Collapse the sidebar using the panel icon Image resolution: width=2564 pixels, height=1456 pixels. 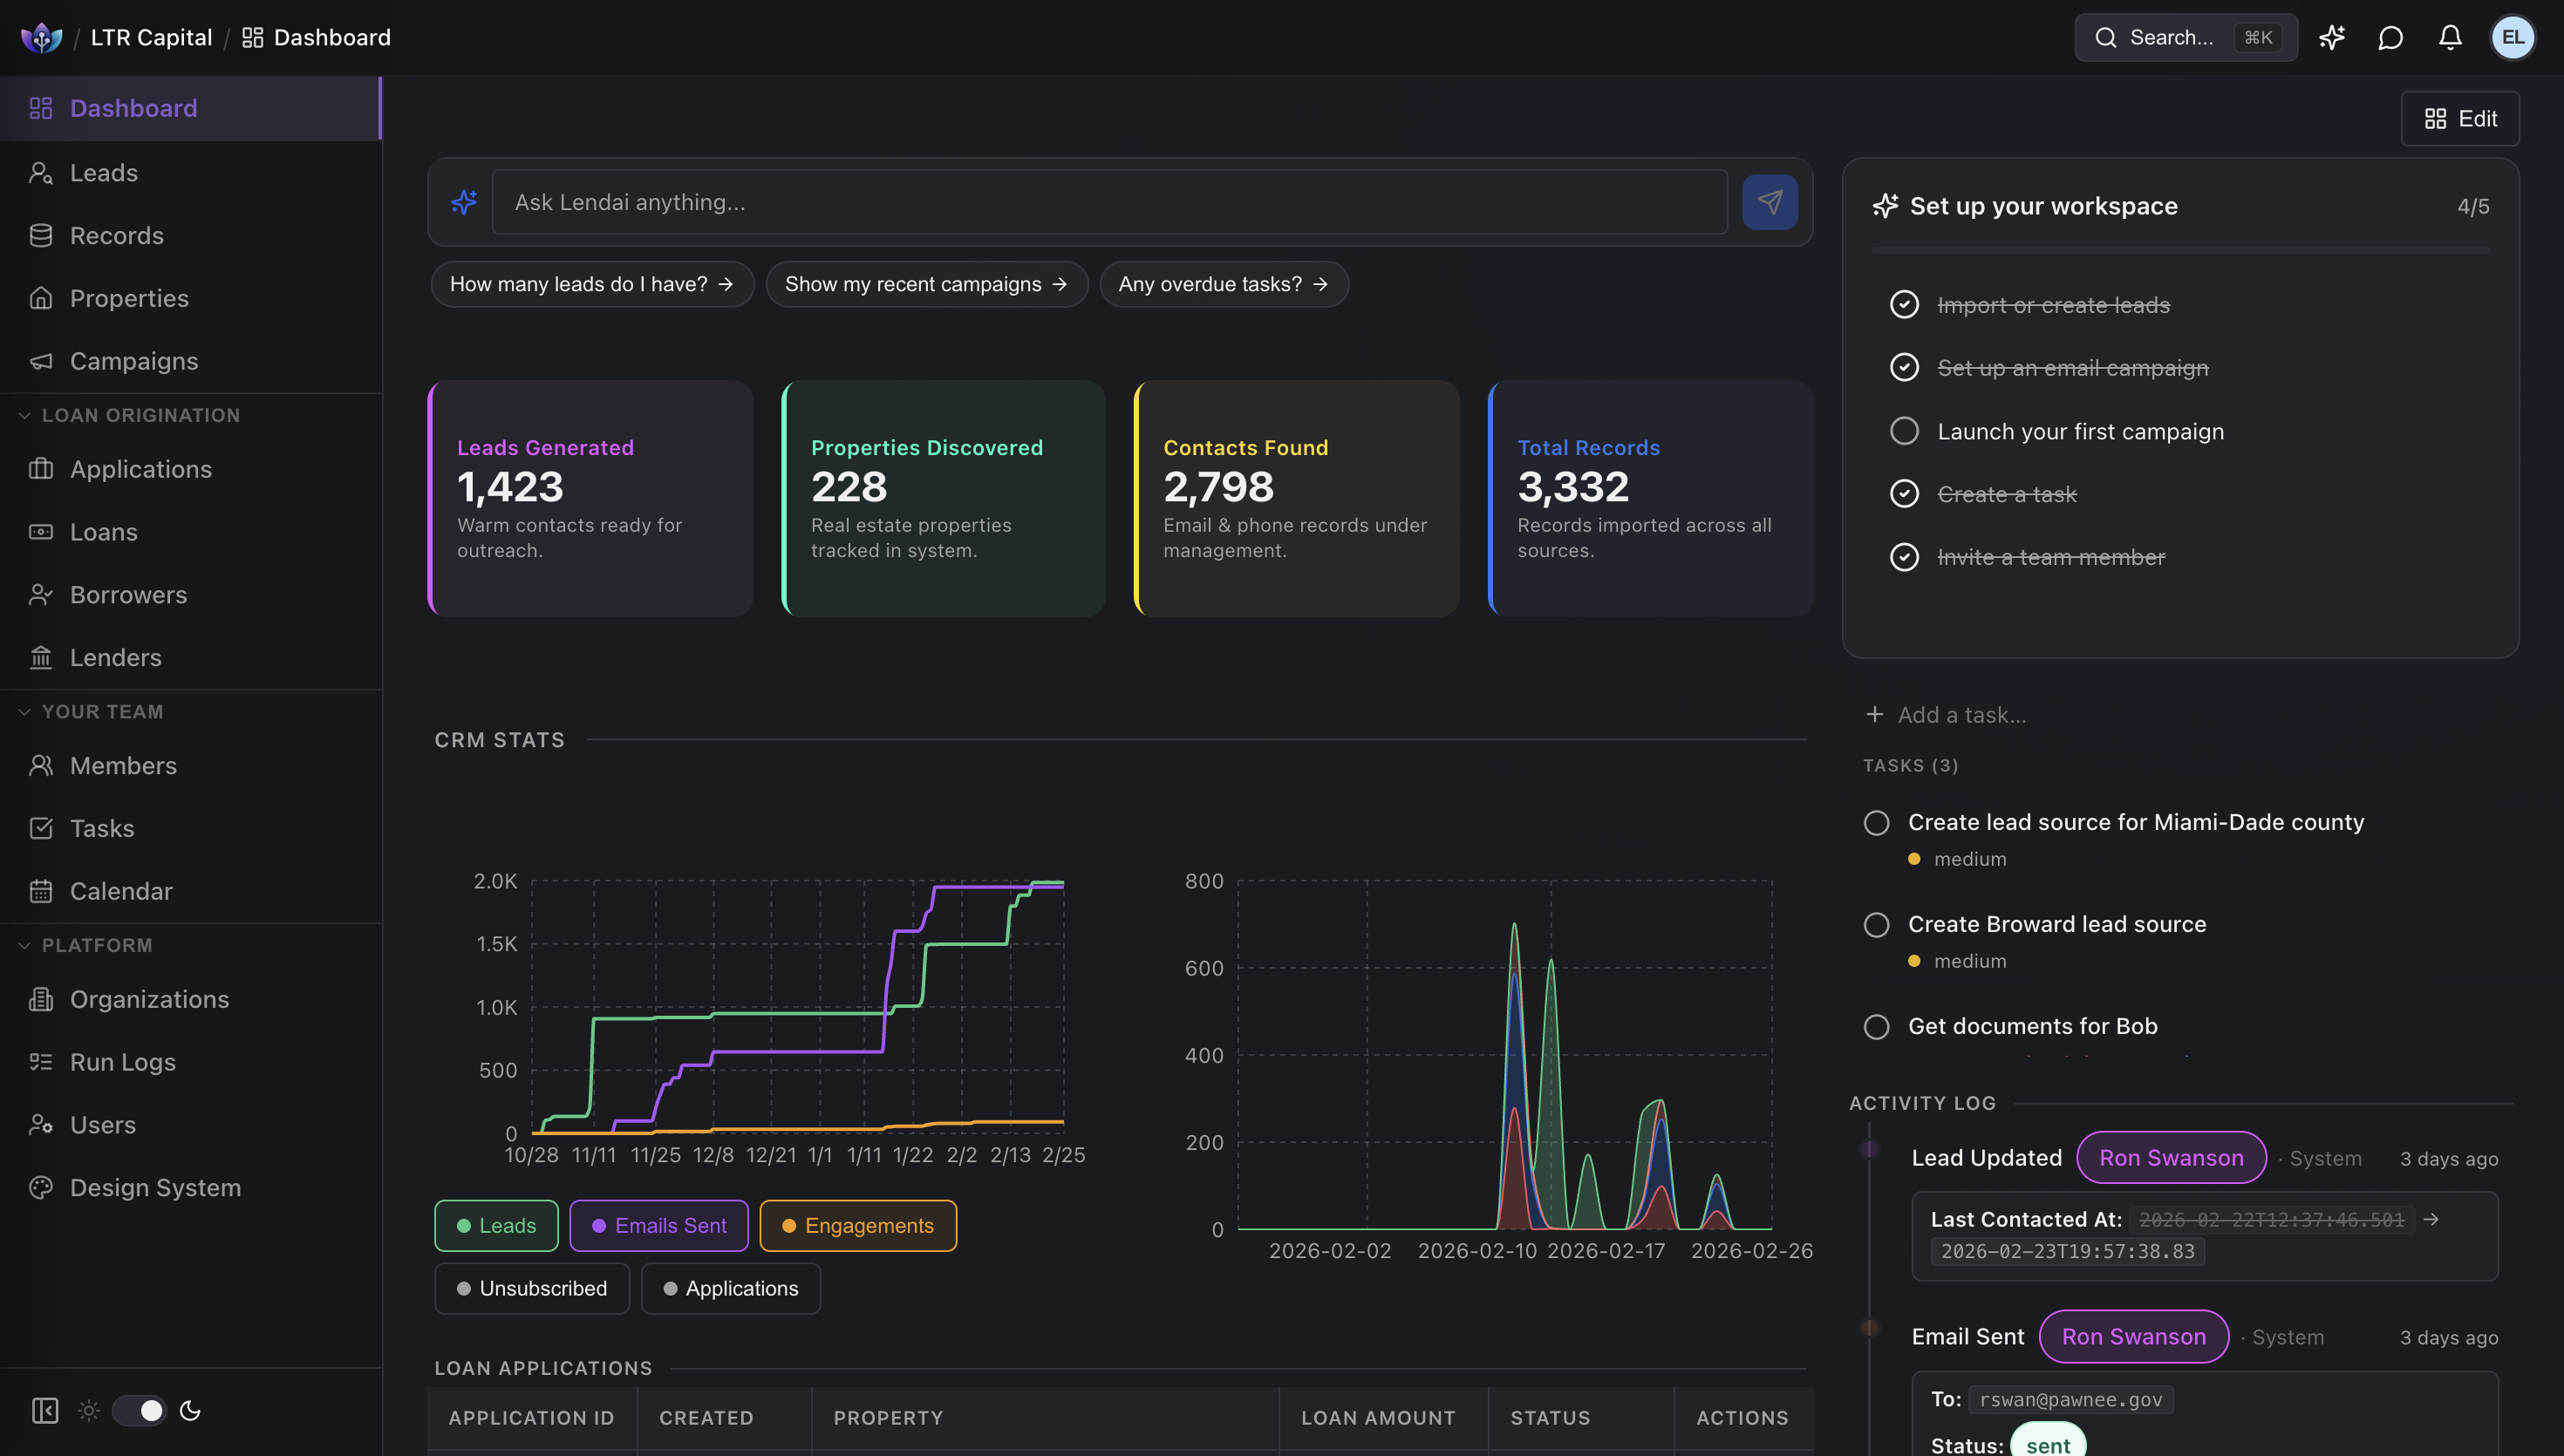(44, 1410)
